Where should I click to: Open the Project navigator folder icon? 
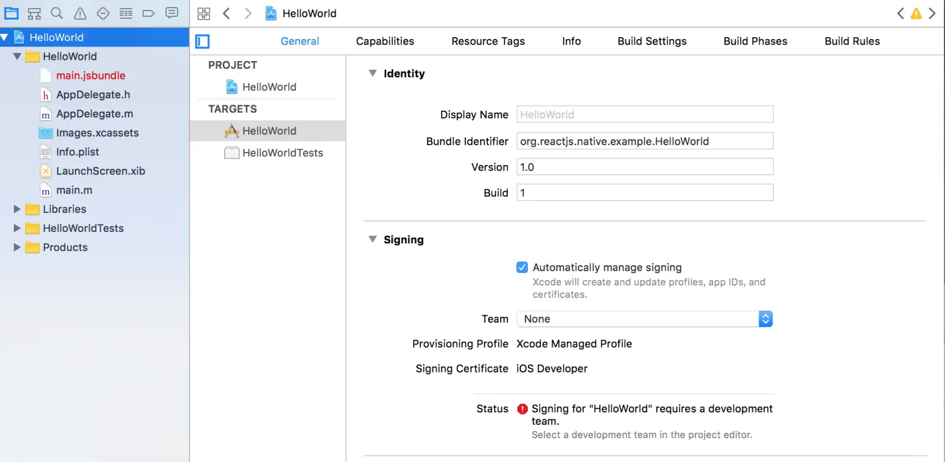(x=11, y=13)
